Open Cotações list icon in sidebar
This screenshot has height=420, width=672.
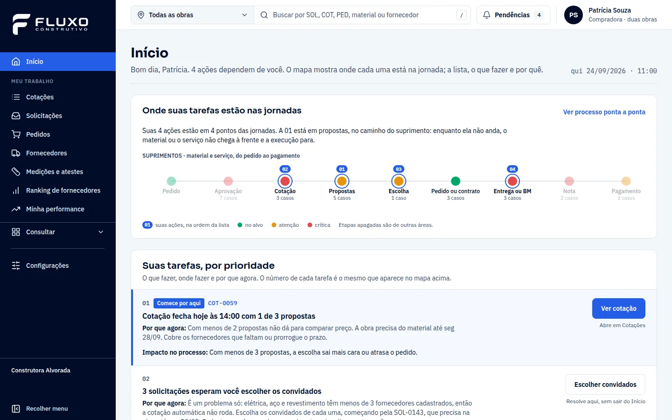(x=16, y=97)
